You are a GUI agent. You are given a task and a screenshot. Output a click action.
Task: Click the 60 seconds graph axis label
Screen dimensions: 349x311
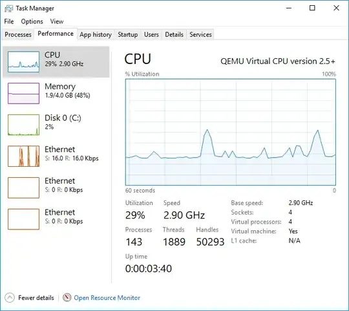(140, 191)
